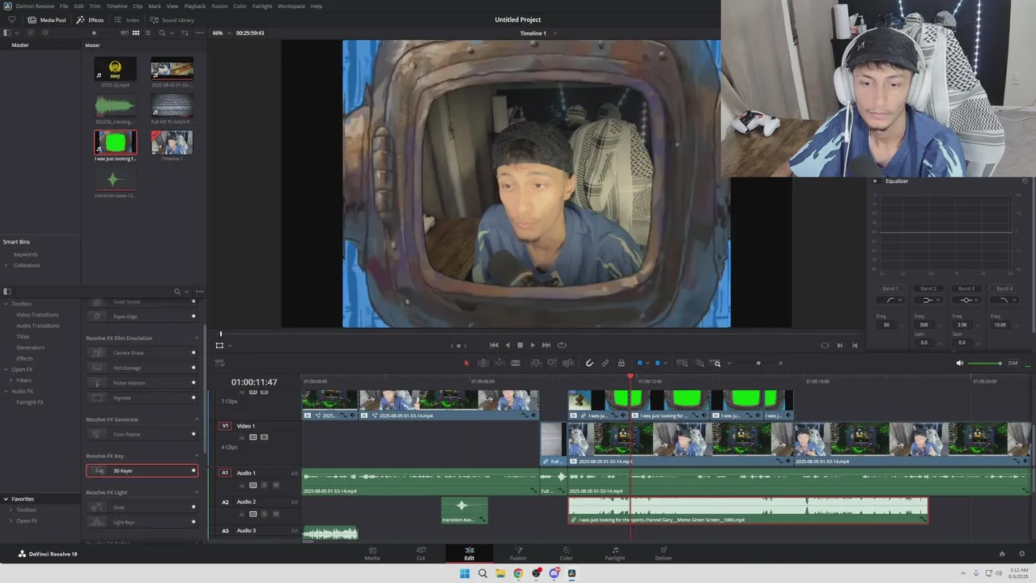Screen dimensions: 1036x583
Task: Open the Workspace menu
Action: 291,6
